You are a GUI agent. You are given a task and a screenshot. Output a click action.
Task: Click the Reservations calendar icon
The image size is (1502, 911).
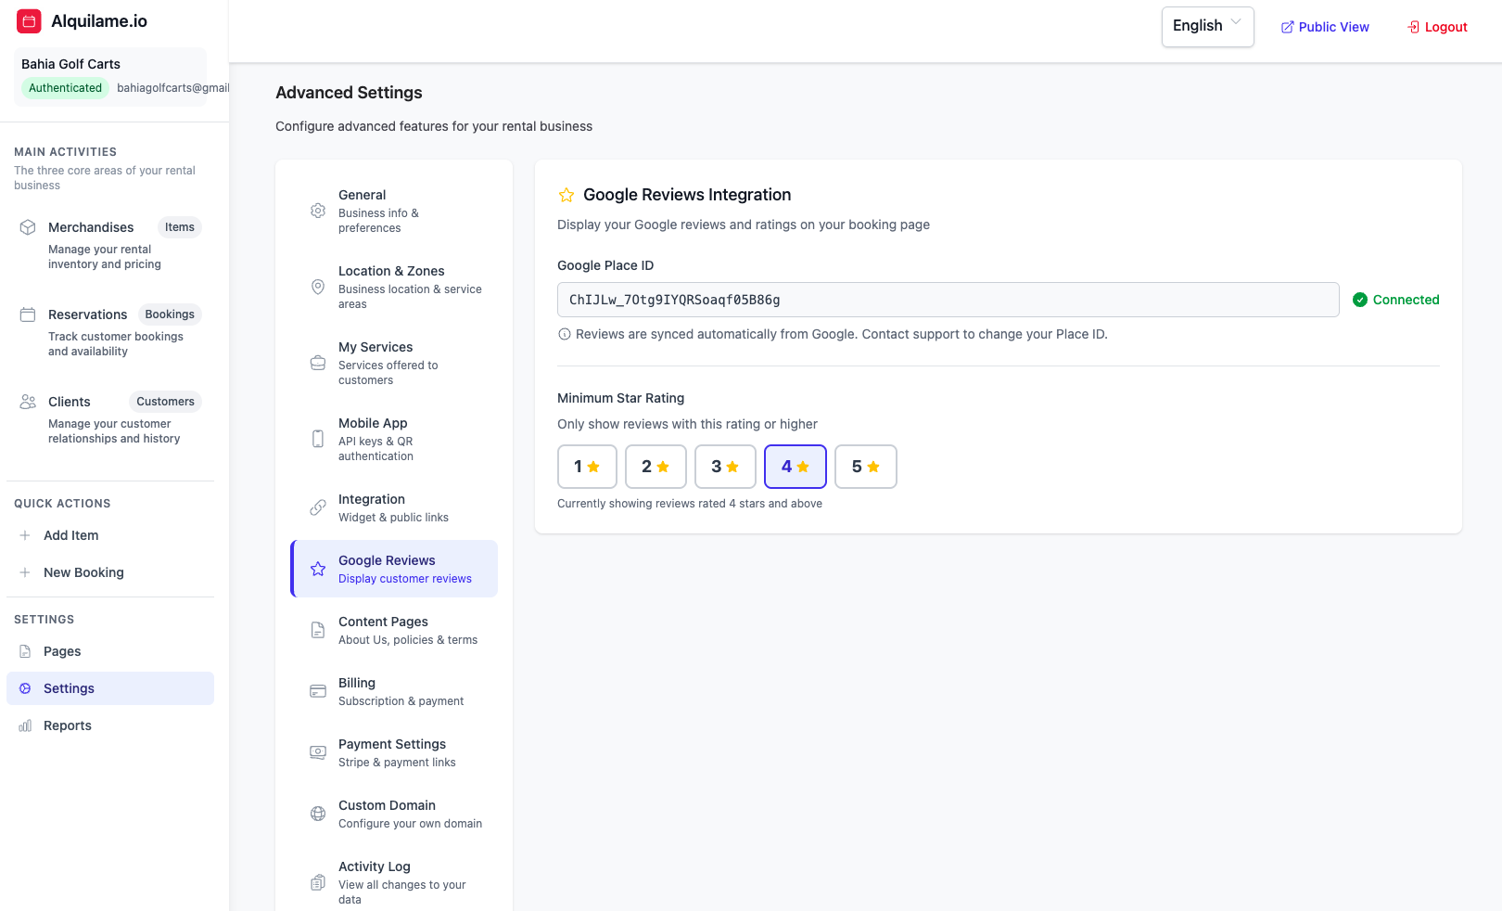point(28,314)
